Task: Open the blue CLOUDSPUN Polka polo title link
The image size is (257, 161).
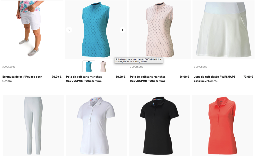Action: tap(84, 79)
